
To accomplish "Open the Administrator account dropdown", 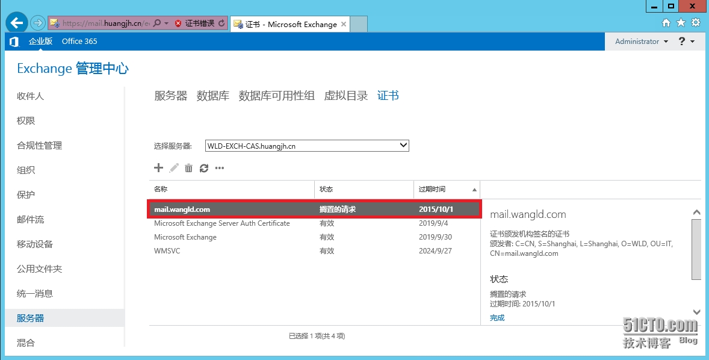I will [642, 41].
